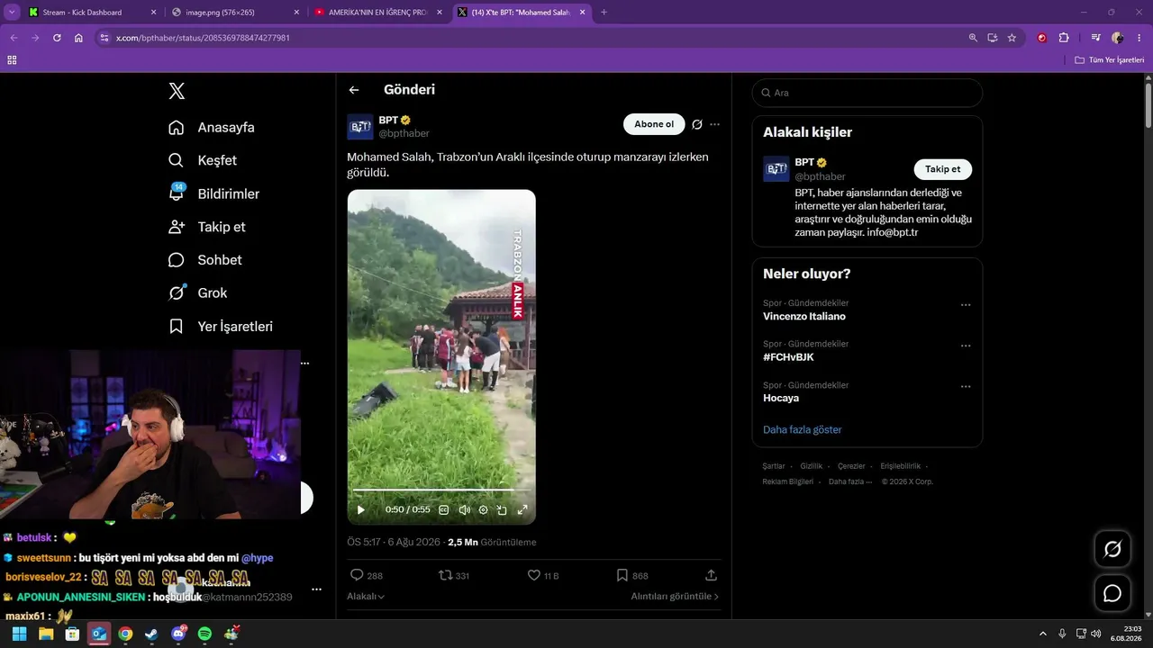Click Takip et button for BPT
The image size is (1153, 648).
[x=942, y=169]
